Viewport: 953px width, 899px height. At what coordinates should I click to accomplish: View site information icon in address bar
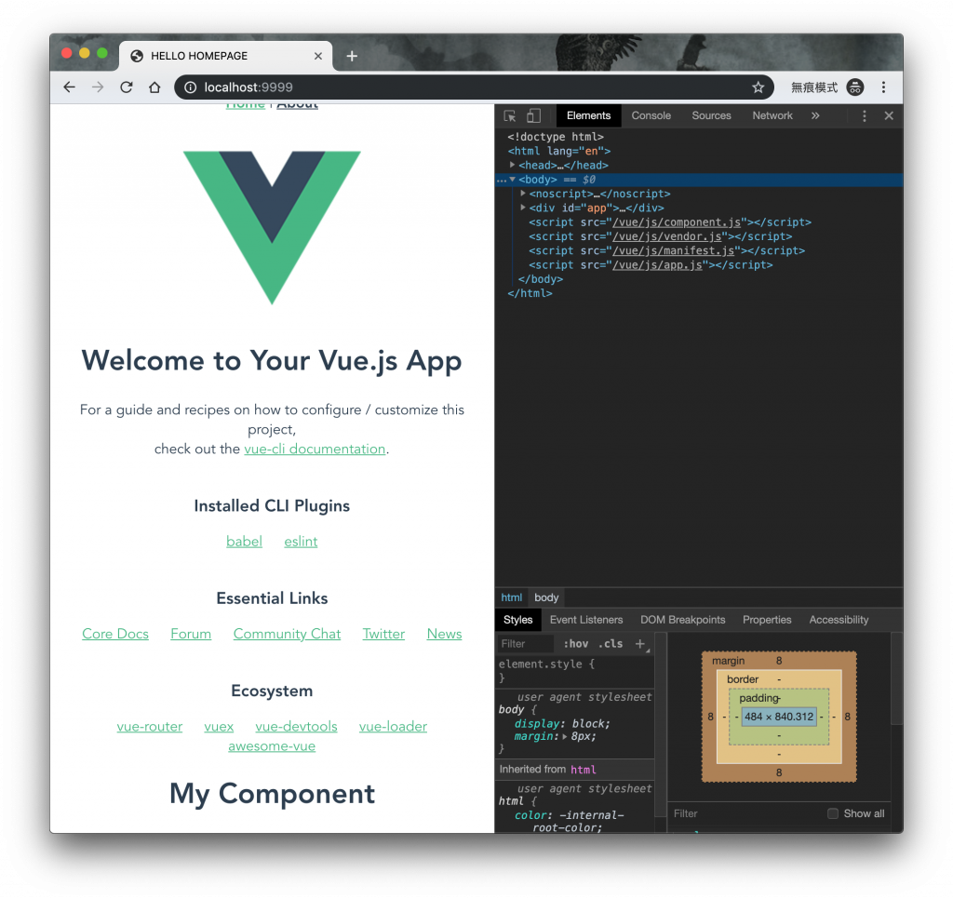coord(190,87)
